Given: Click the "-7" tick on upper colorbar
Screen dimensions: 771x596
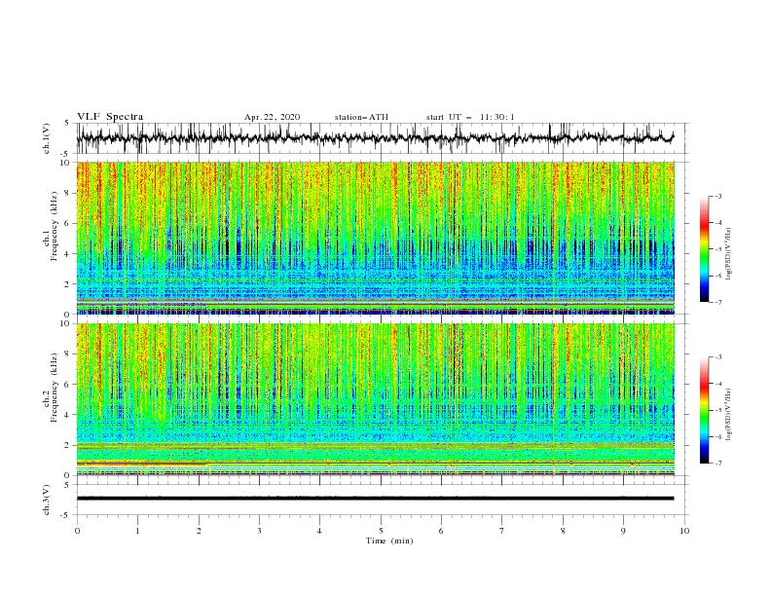Looking at the screenshot, I should (x=717, y=302).
